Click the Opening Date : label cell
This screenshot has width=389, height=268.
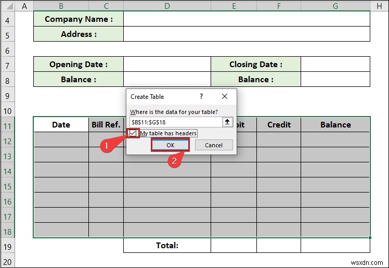point(79,65)
